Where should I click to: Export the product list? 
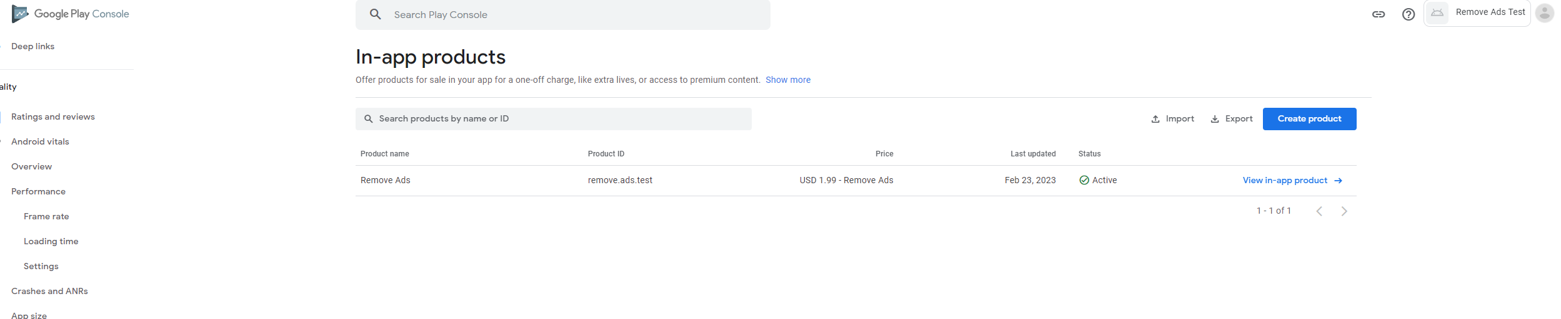1231,119
